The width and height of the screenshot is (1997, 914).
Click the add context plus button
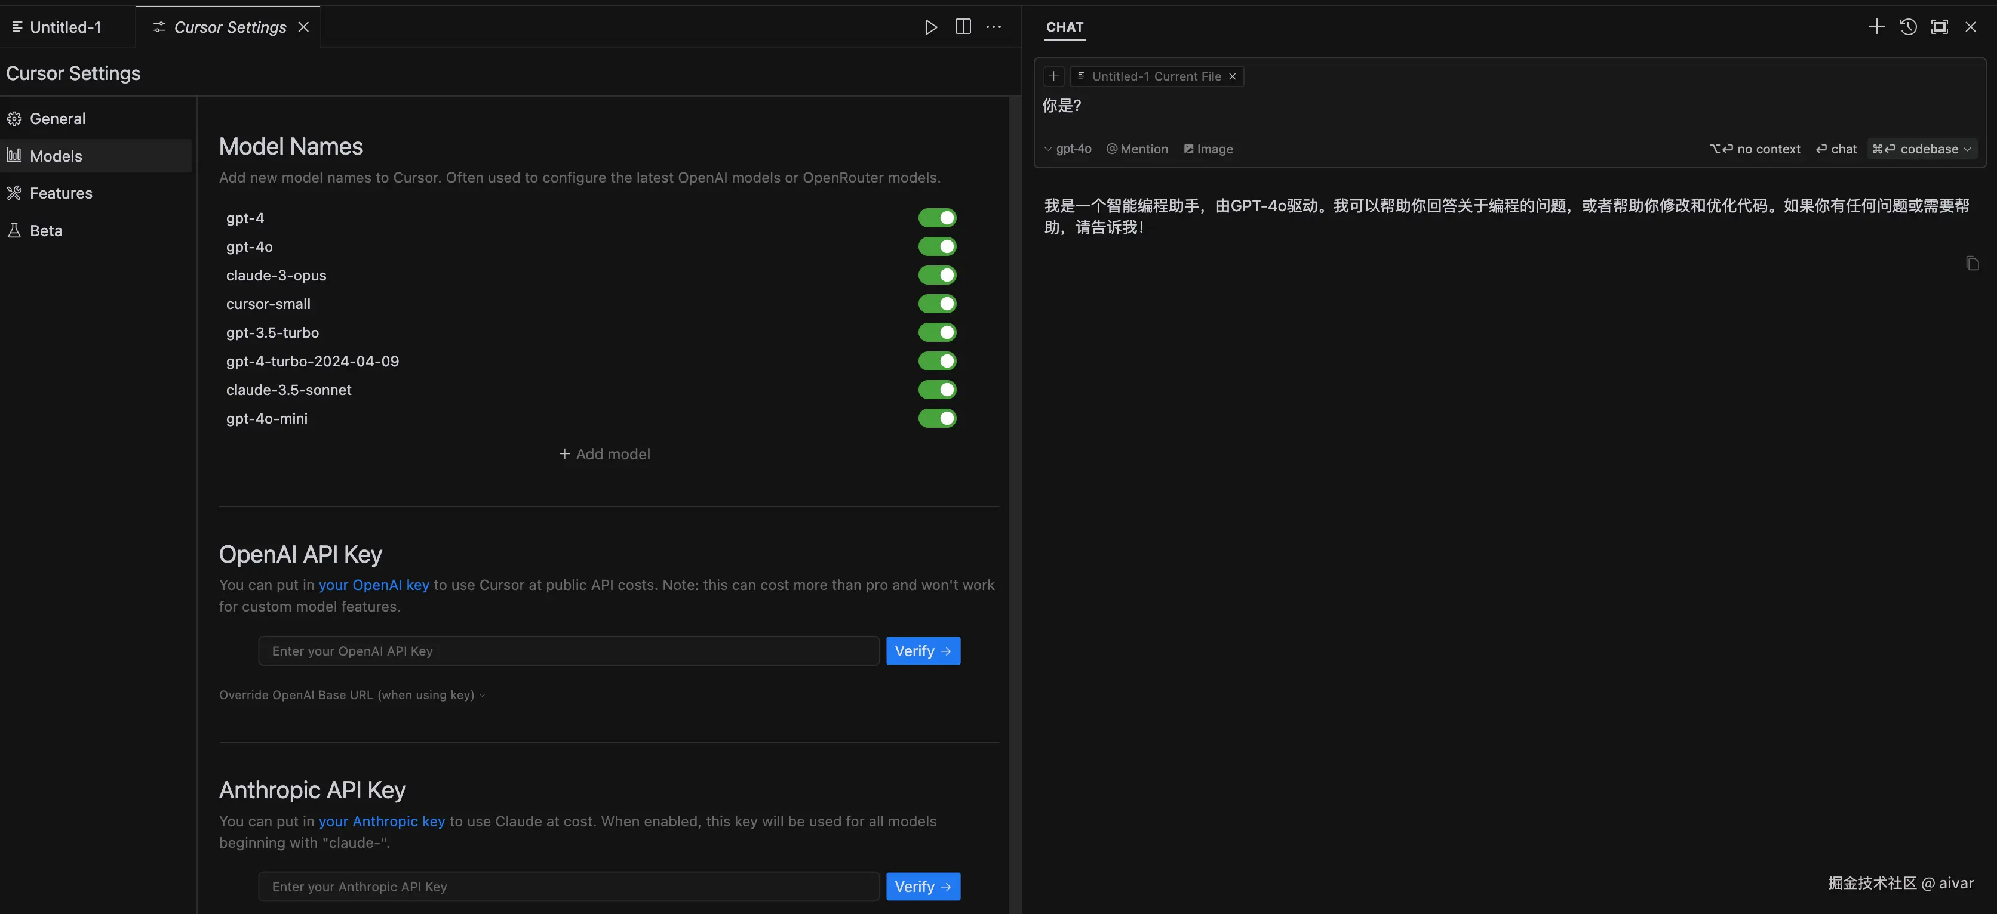pyautogui.click(x=1053, y=76)
